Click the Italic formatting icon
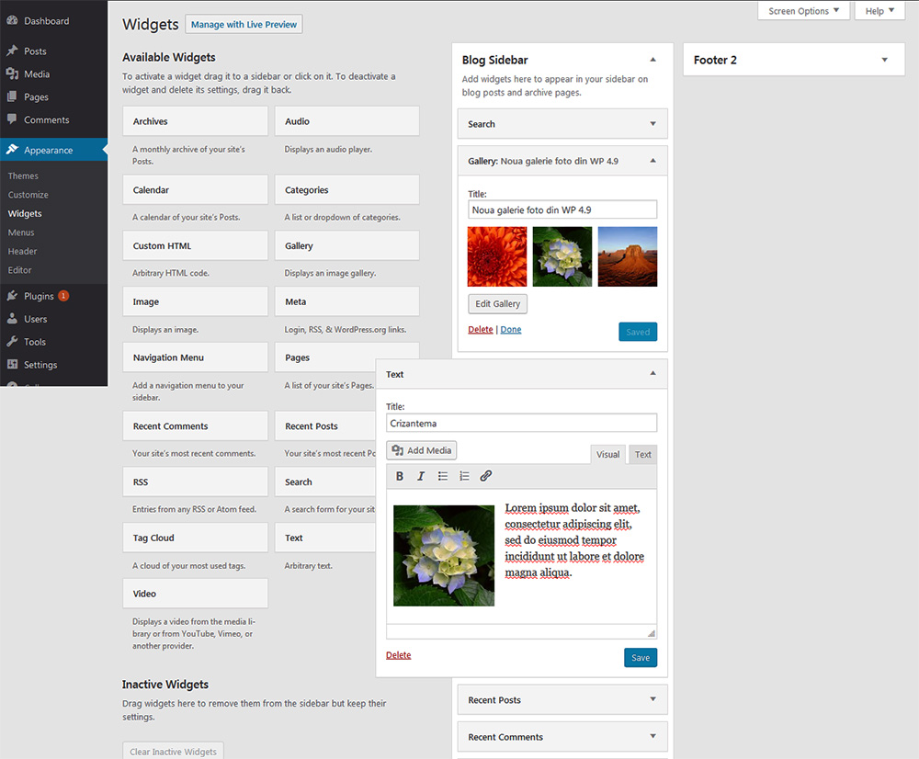The width and height of the screenshot is (919, 759). [421, 476]
